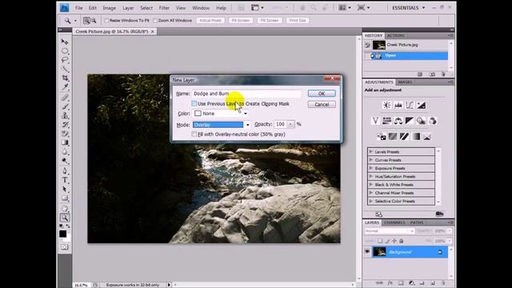Toggle Resize Windows To Fit checkbox
This screenshot has width=512, height=288.
pos(106,21)
